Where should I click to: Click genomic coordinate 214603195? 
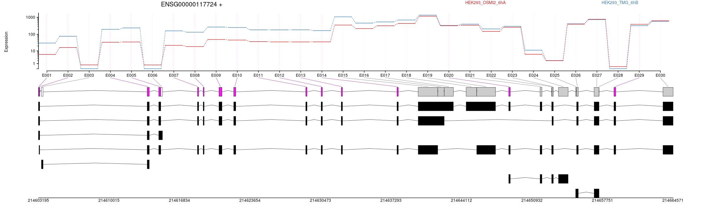pyautogui.click(x=38, y=201)
